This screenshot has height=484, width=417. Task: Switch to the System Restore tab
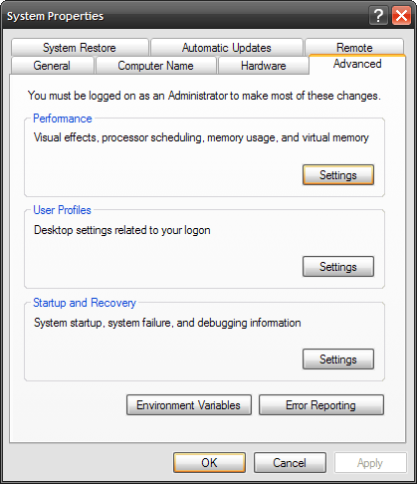tap(80, 48)
